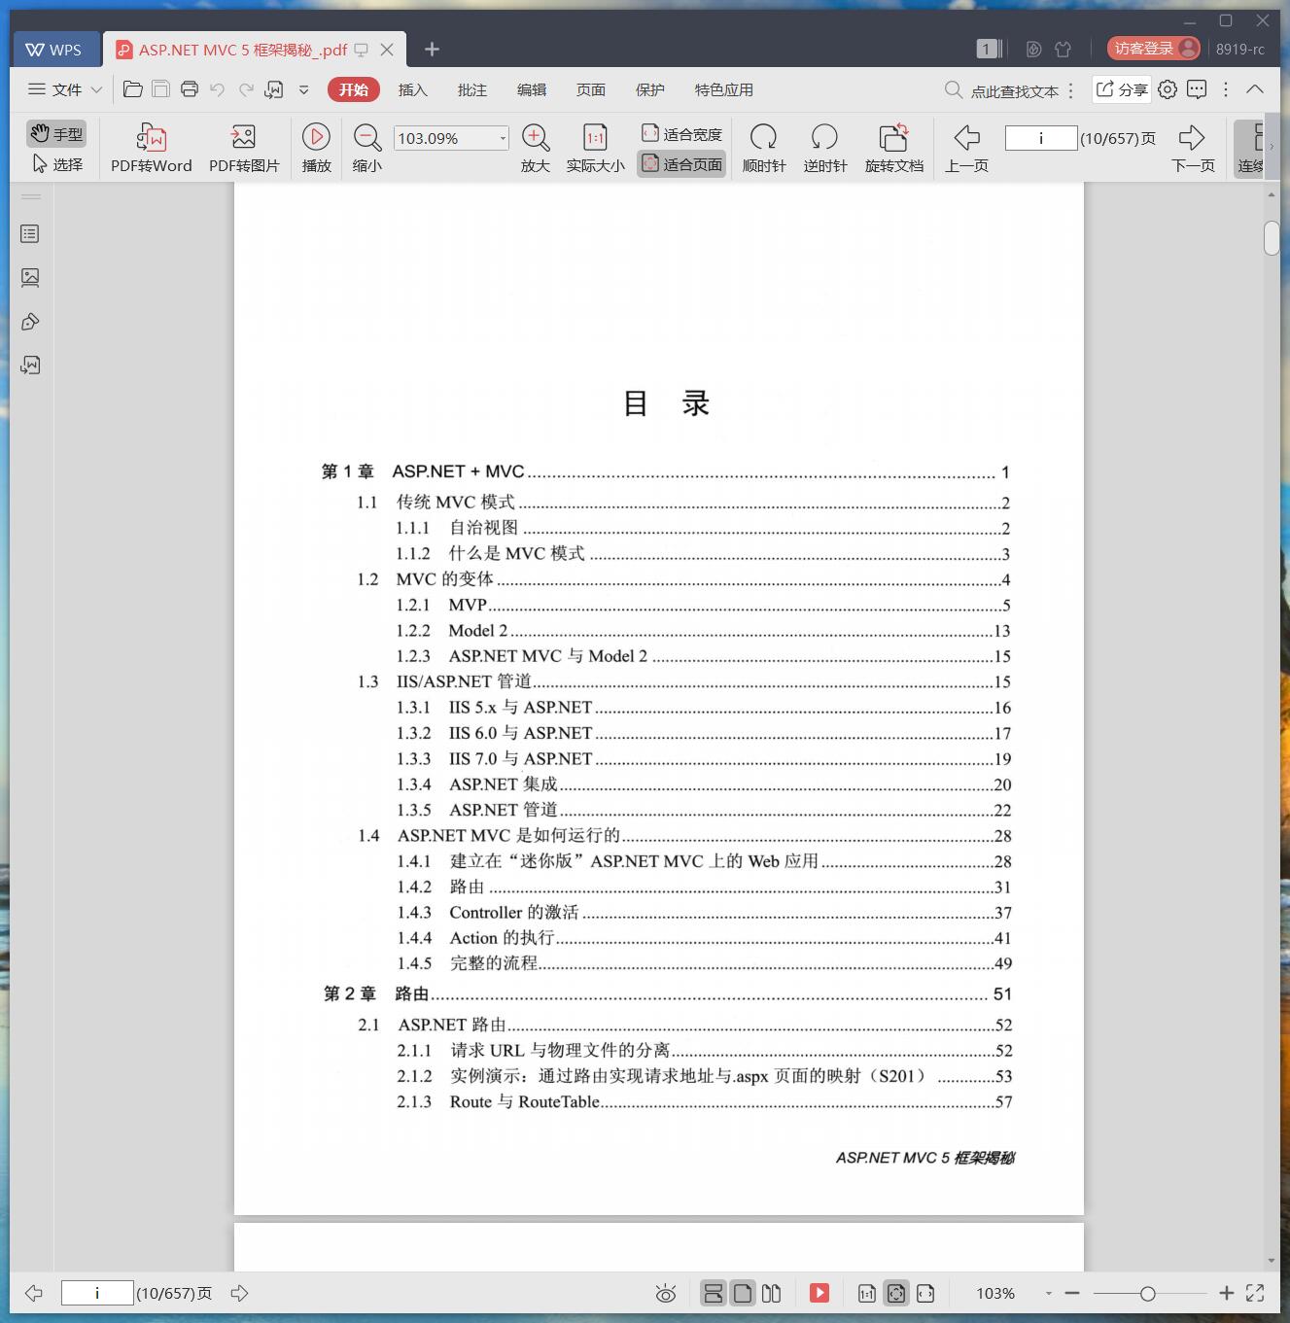
Task: Click the 访客登录 login button
Action: tap(1154, 49)
